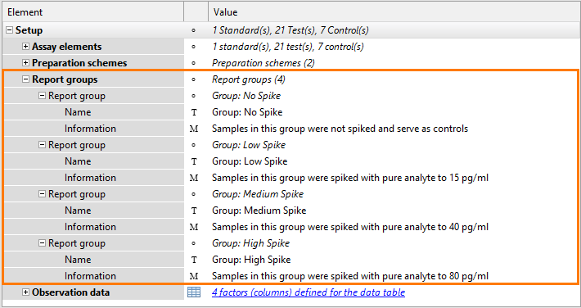
Task: Collapse the Report groups node
Action: tap(25, 79)
